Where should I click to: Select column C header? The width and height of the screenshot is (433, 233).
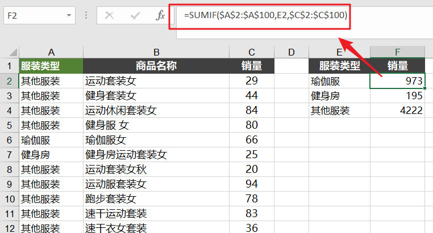click(252, 52)
